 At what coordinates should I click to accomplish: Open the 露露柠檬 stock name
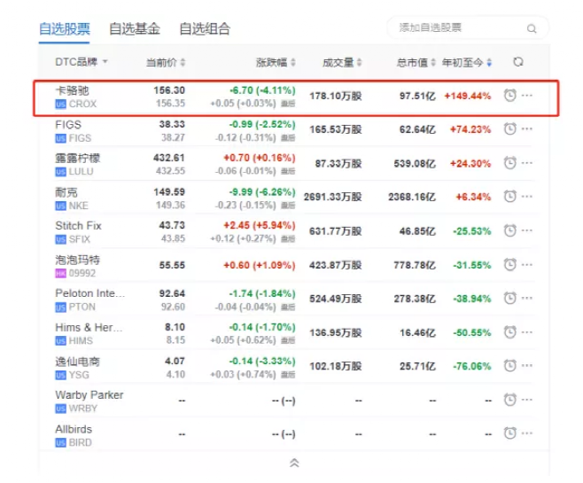point(77,159)
